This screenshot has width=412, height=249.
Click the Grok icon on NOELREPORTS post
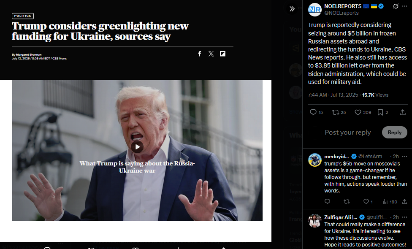point(396,6)
